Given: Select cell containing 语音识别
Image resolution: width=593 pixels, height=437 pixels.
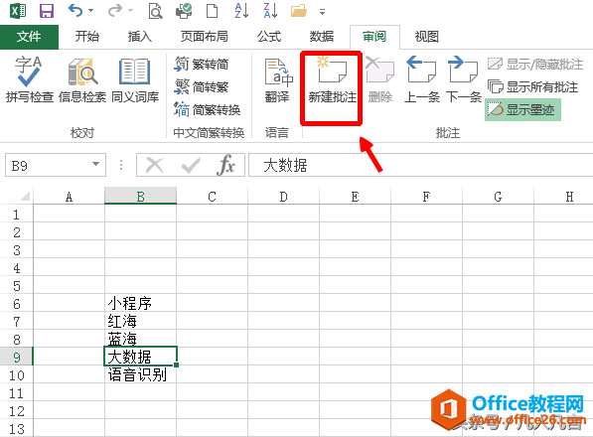Looking at the screenshot, I should pos(141,374).
